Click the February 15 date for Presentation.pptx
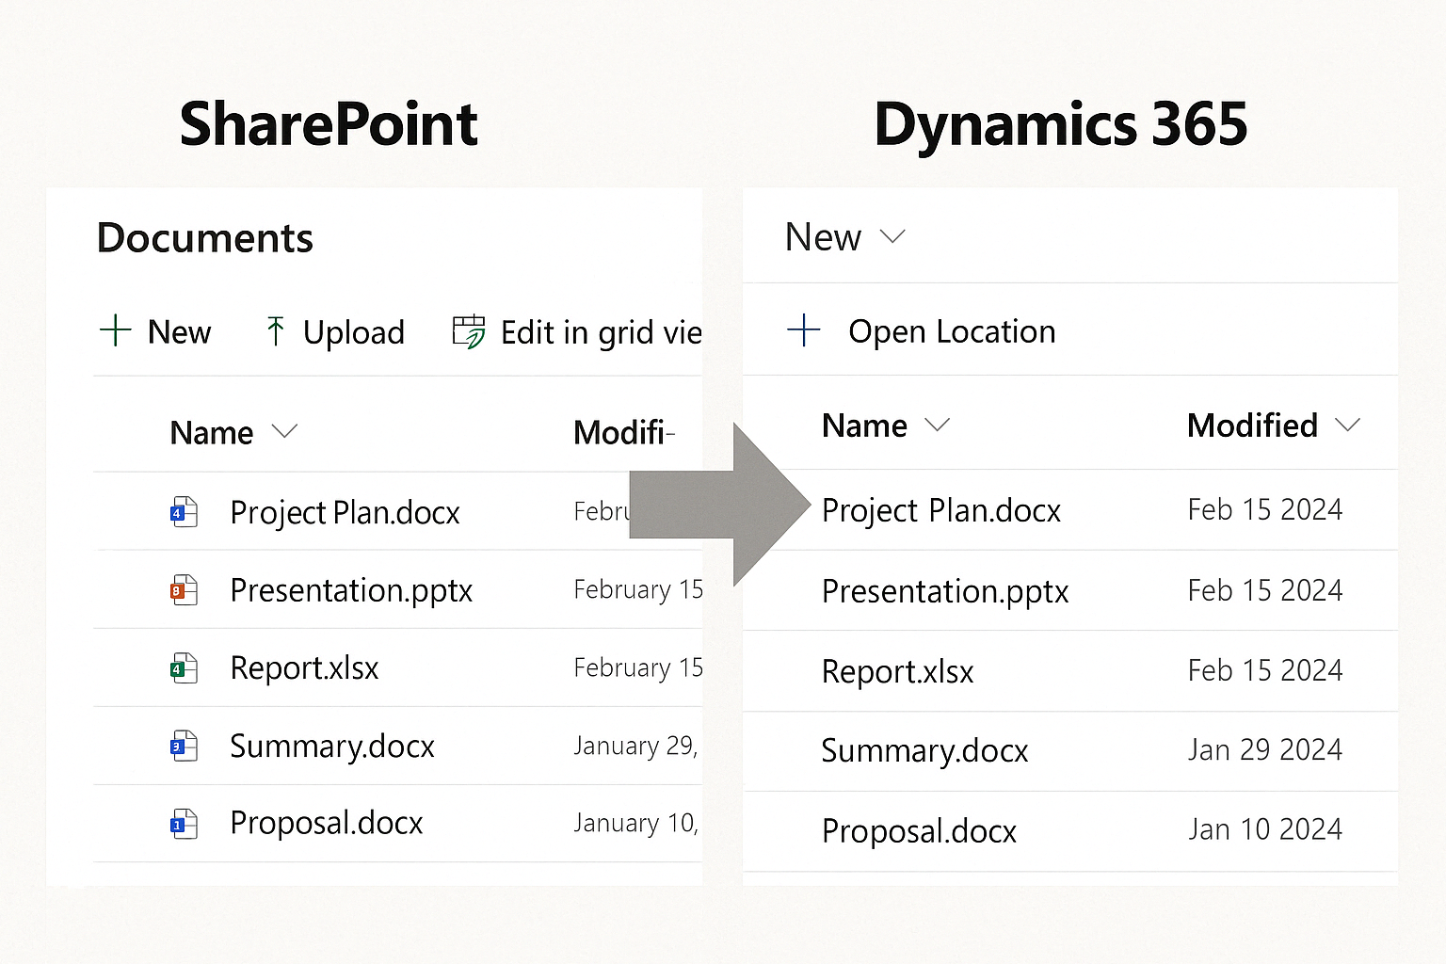1446x964 pixels. coord(638,590)
